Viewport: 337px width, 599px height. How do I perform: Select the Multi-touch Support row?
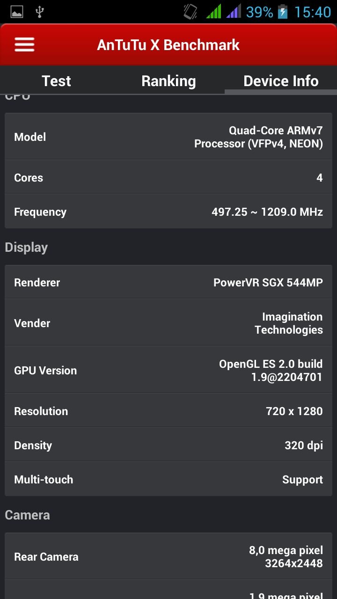168,479
